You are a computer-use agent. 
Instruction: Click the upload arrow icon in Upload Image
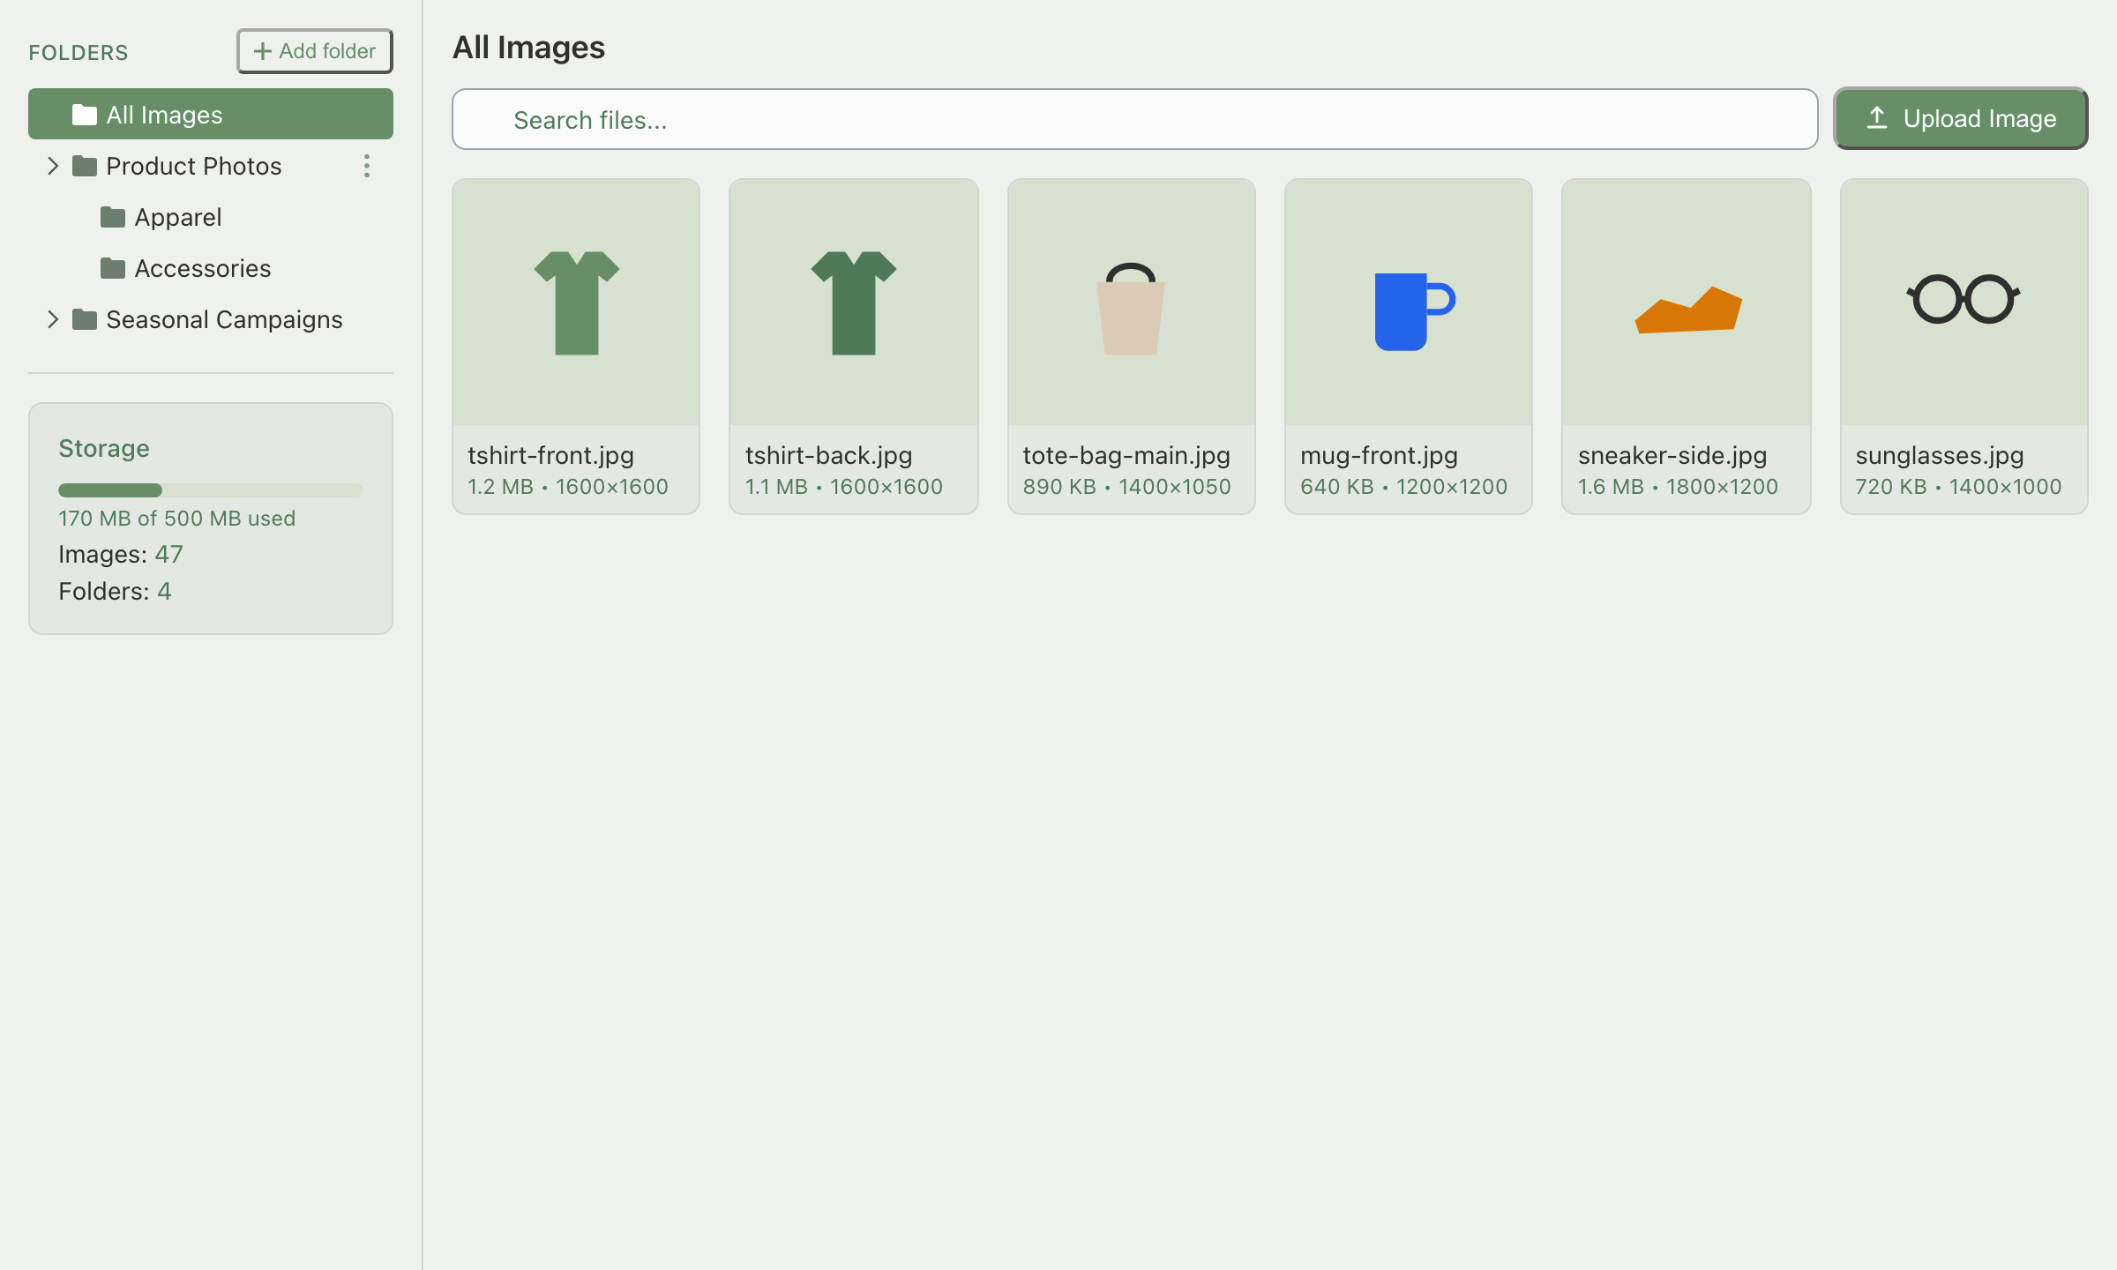[x=1877, y=118]
